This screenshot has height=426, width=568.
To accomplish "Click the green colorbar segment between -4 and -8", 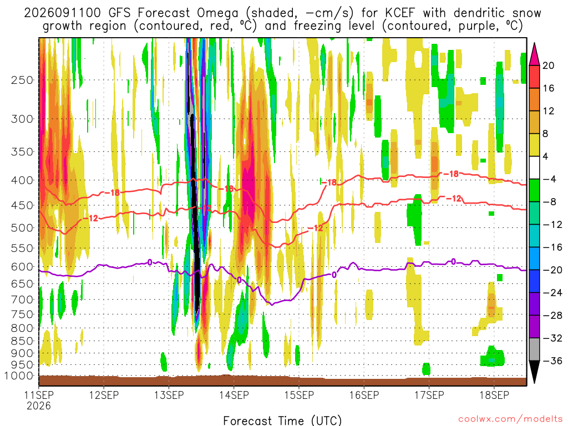I will (534, 190).
